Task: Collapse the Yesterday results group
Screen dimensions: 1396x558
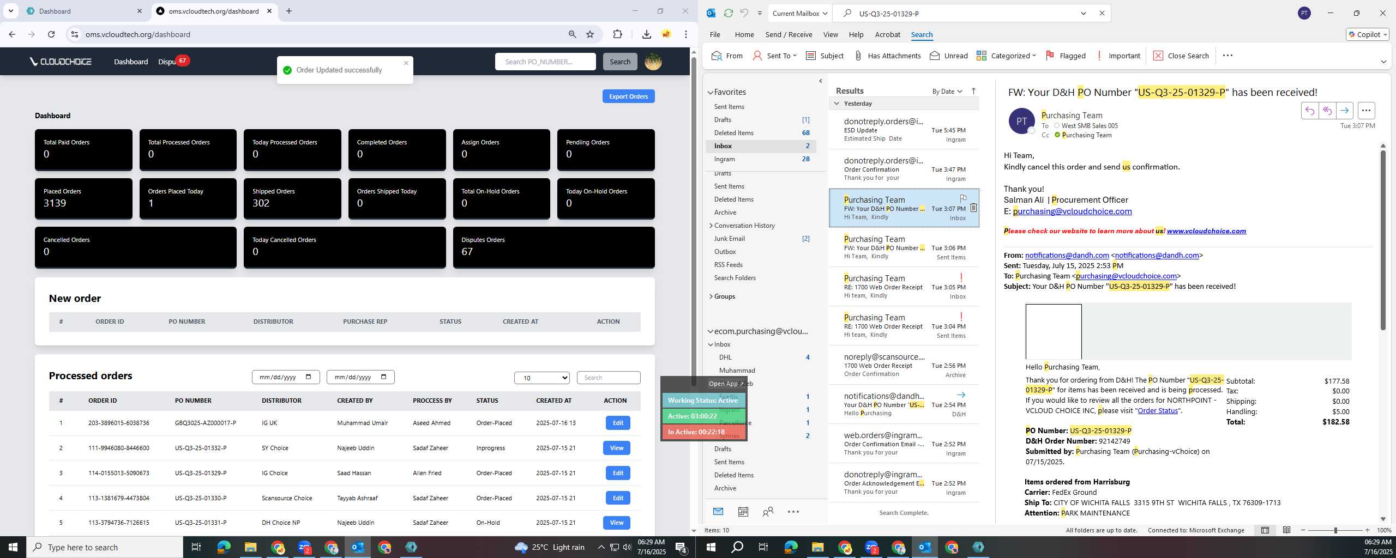Action: (x=837, y=104)
